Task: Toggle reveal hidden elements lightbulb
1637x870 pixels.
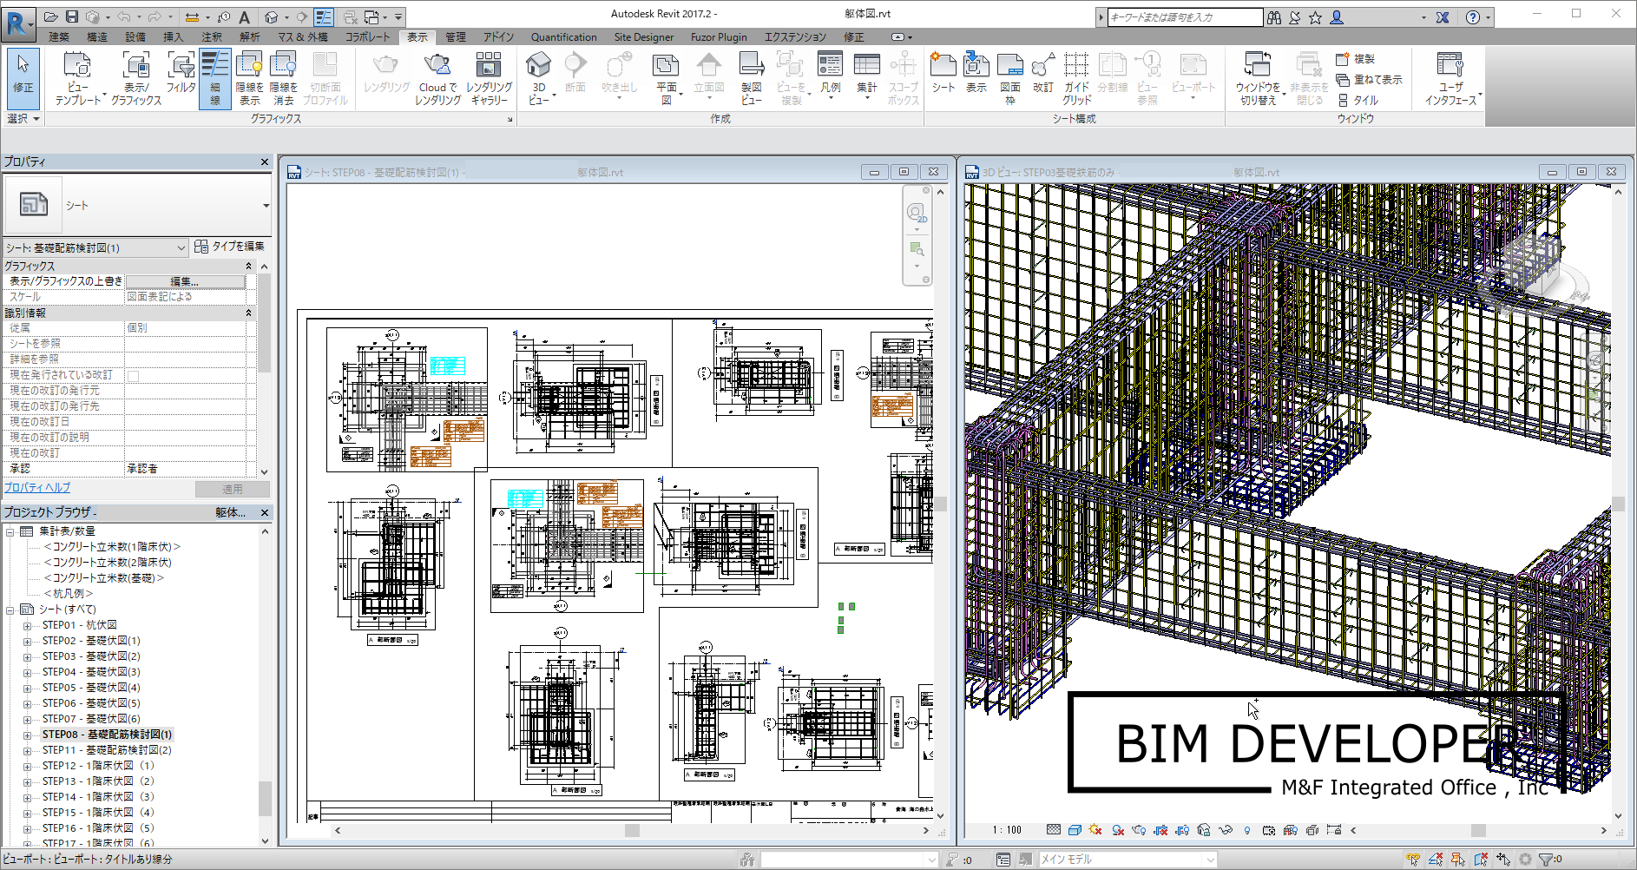Action: 1247,829
